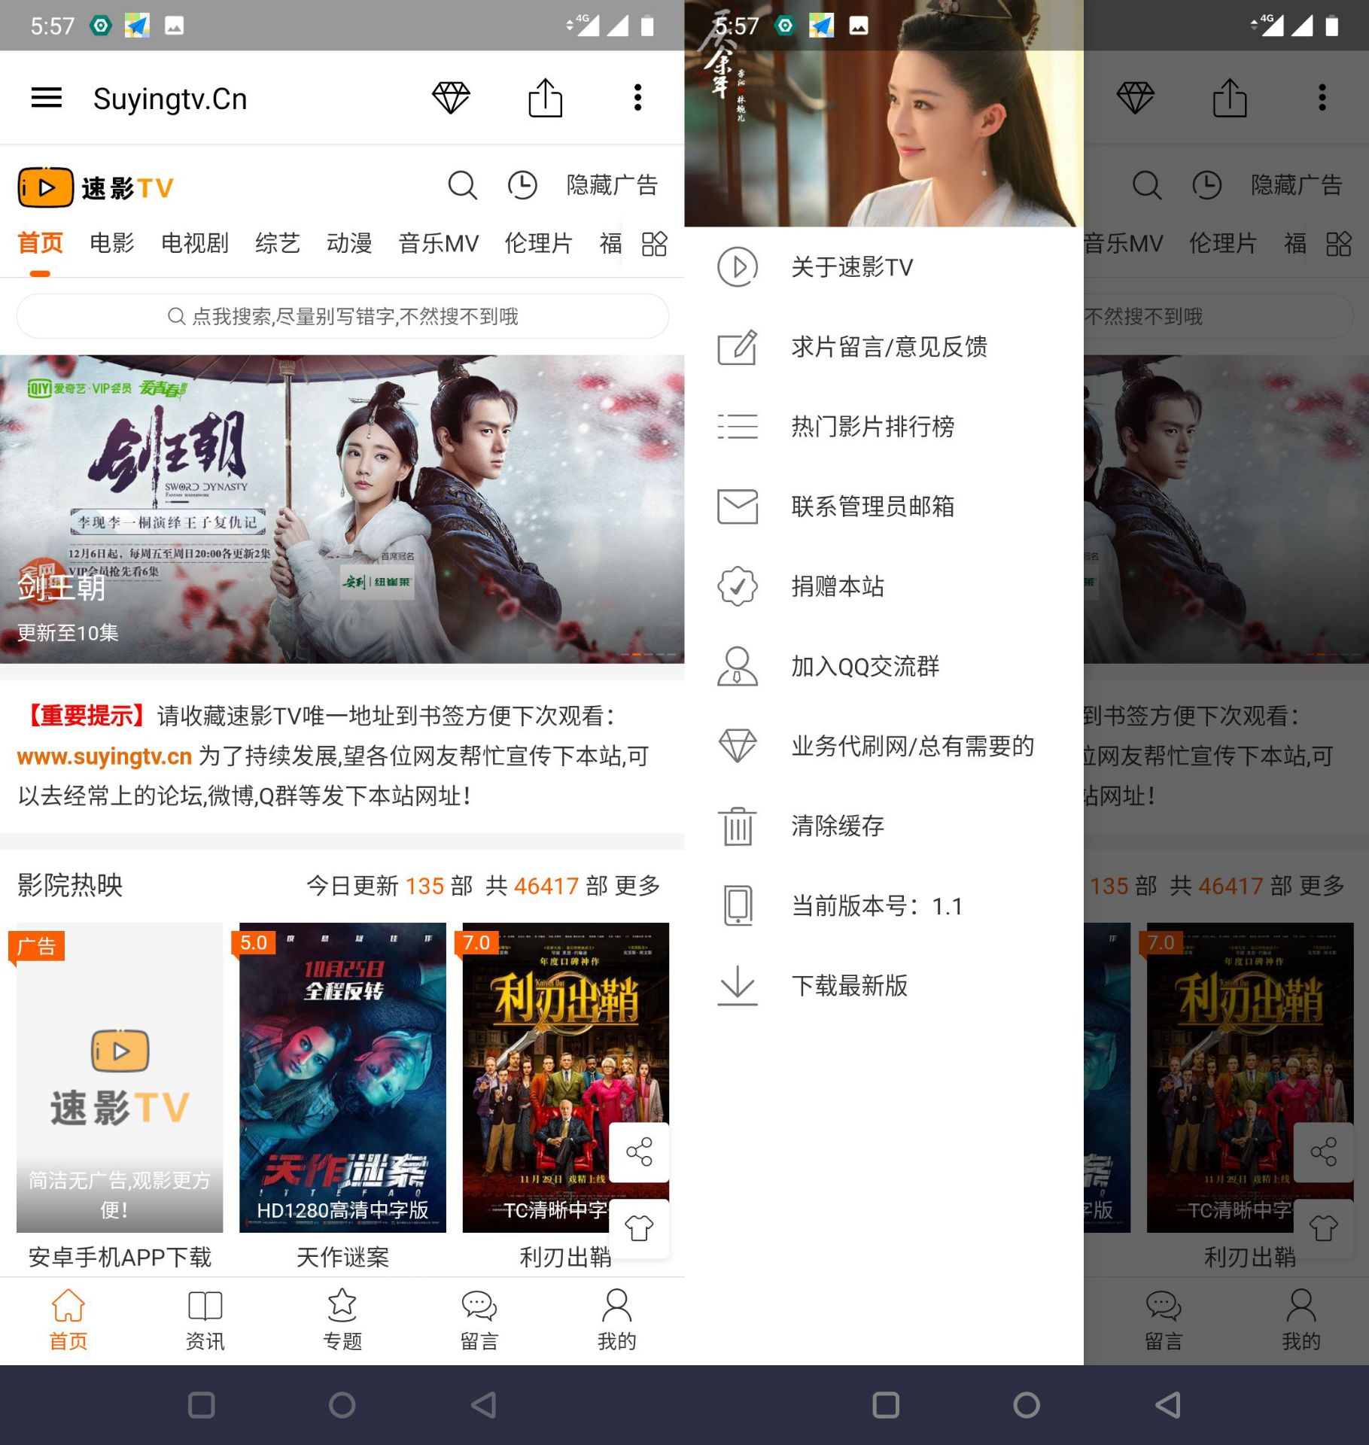Select 清除缓存 drawer entry
The height and width of the screenshot is (1445, 1369).
click(x=884, y=826)
